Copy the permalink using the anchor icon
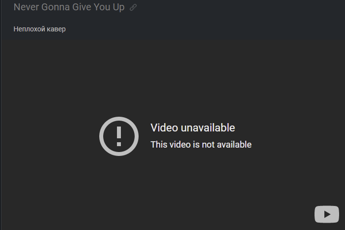This screenshot has height=230, width=345. tap(133, 7)
